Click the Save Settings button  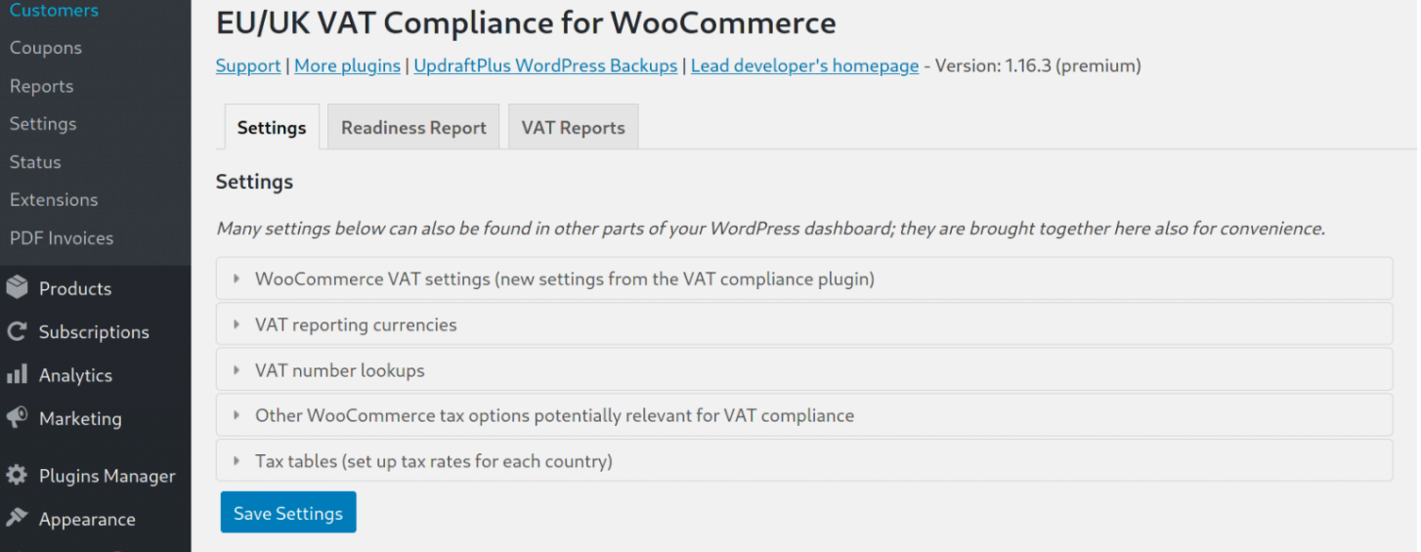[x=288, y=513]
